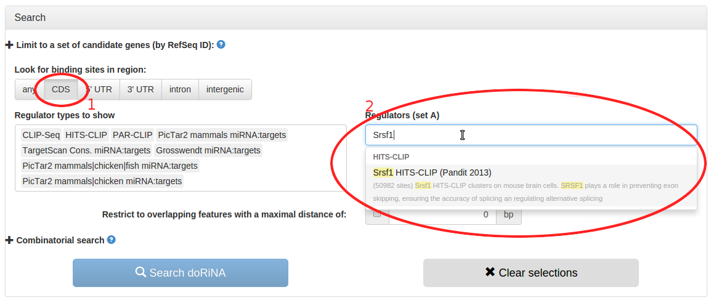Select the intron region button
This screenshot has width=711, height=300.
point(180,89)
